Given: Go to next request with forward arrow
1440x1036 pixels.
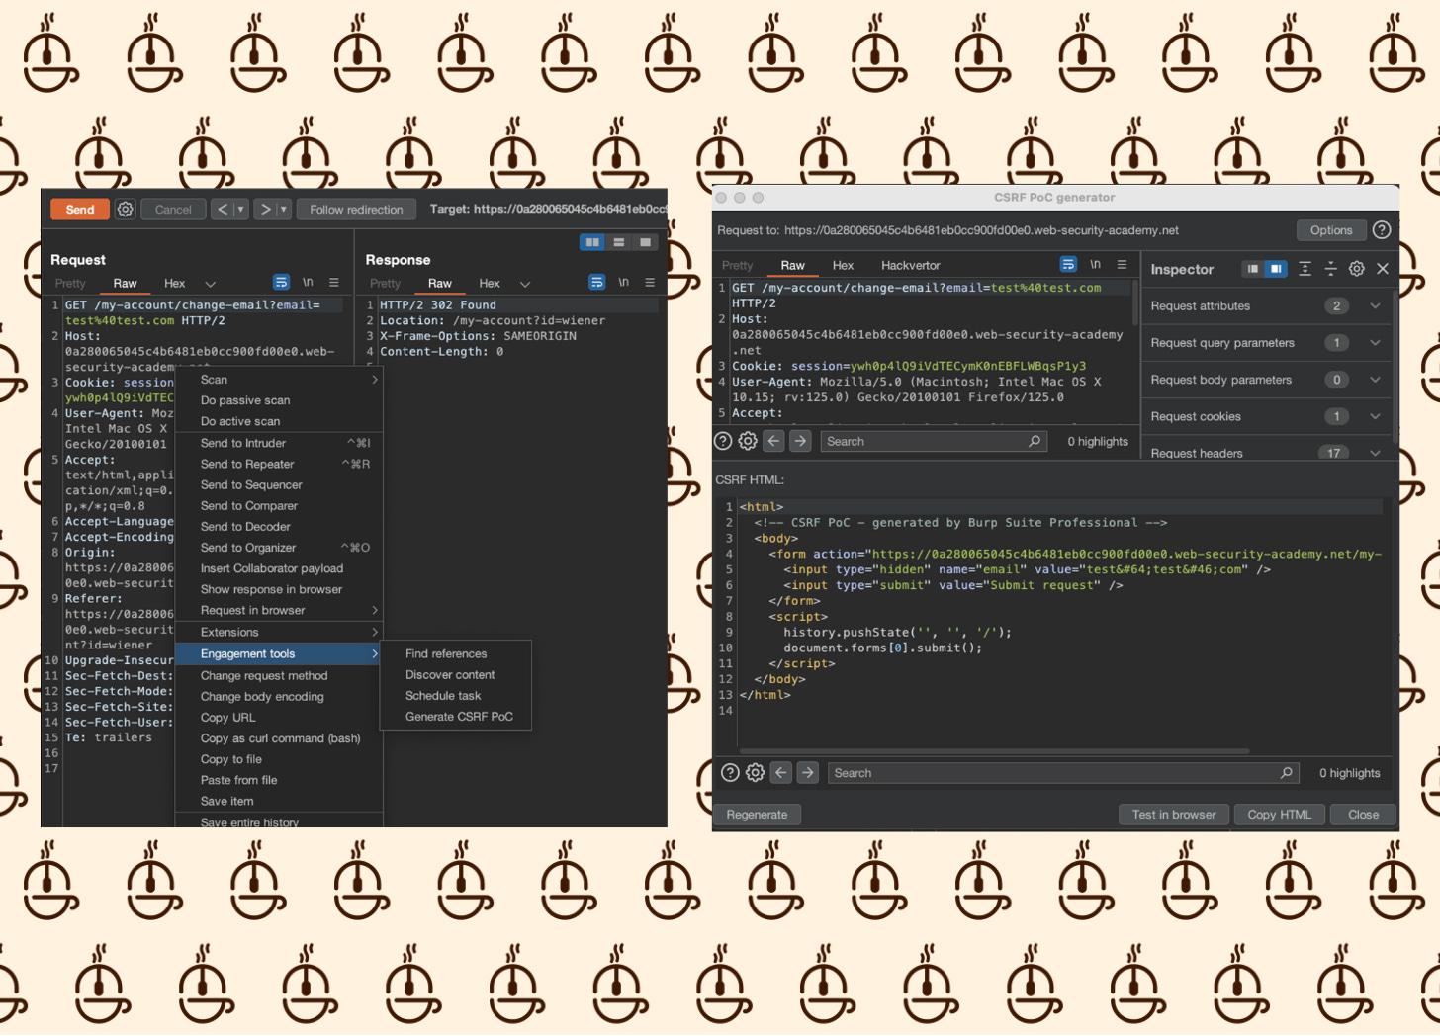Looking at the screenshot, I should (265, 210).
